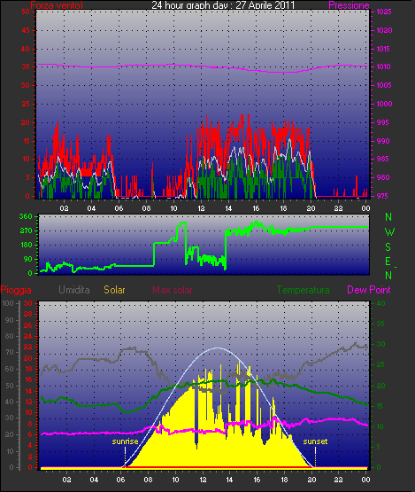Click the "W" compass direction label

[389, 232]
